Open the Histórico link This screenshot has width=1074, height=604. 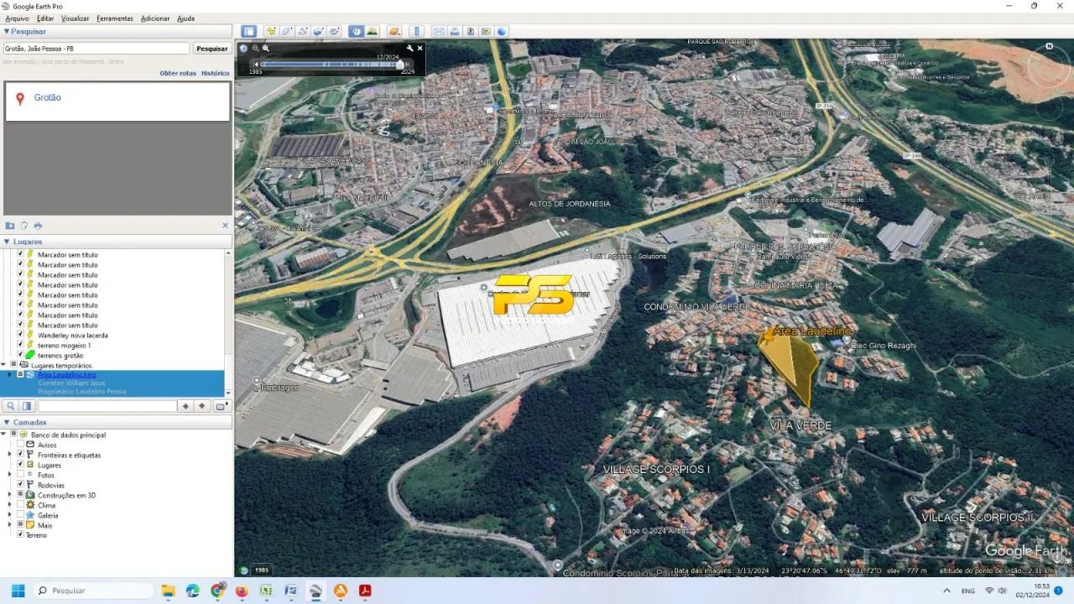[216, 73]
